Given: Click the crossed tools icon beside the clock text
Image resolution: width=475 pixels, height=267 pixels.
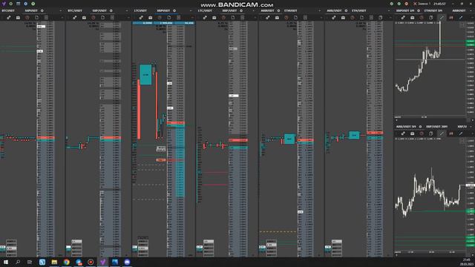Looking at the screenshot, I should 415,4.
